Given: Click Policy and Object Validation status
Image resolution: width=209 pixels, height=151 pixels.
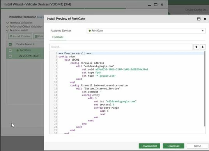Looking at the screenshot, I should pyautogui.click(x=26, y=26).
